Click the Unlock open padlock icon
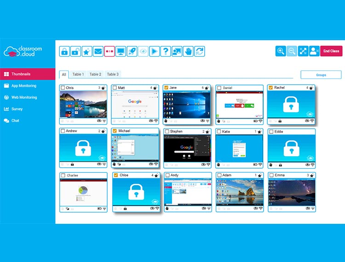The height and width of the screenshot is (262, 345). [x=75, y=51]
